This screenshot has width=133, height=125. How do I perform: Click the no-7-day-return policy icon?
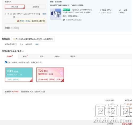(64, 20)
